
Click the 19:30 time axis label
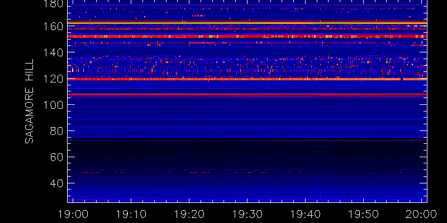click(x=247, y=214)
